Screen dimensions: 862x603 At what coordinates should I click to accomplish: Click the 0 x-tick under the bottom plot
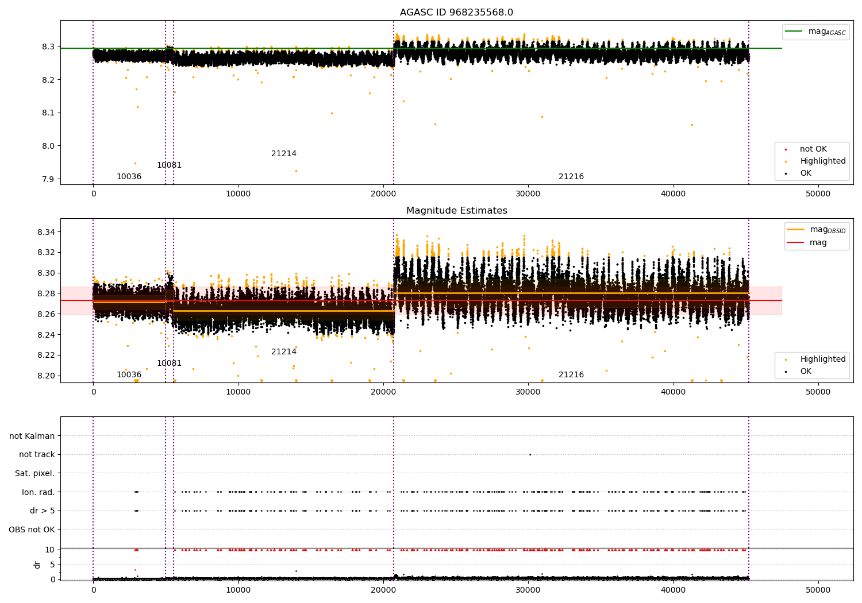click(93, 590)
